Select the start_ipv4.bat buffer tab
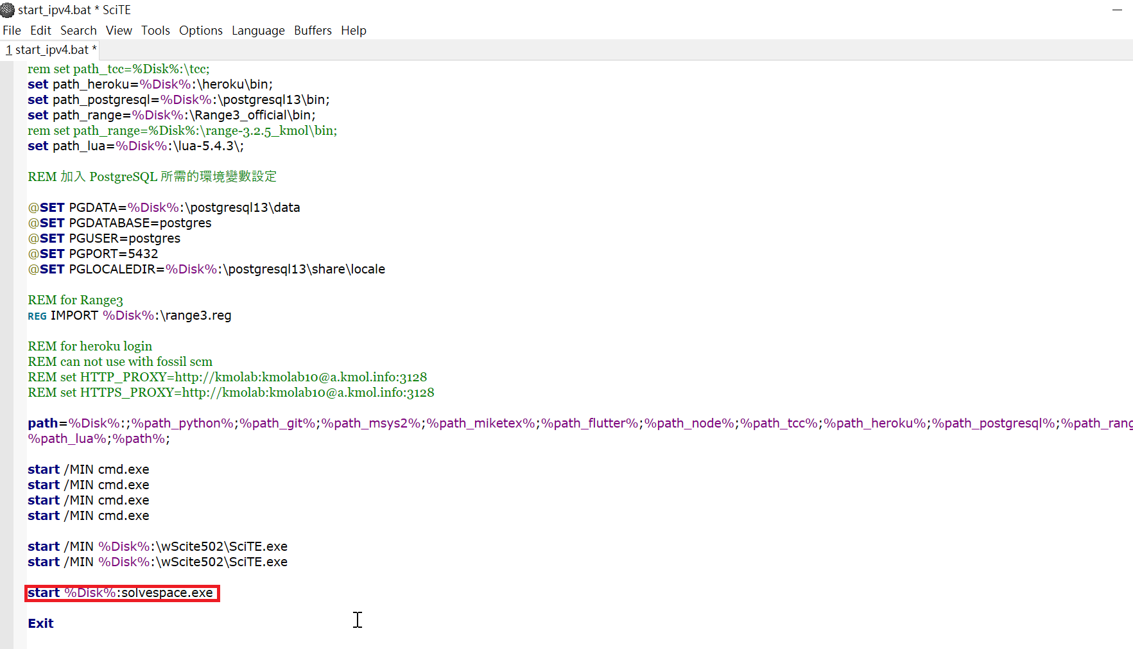 (x=51, y=49)
